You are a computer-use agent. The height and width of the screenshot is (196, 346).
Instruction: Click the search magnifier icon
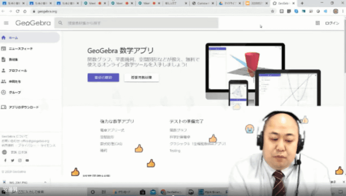[60, 23]
